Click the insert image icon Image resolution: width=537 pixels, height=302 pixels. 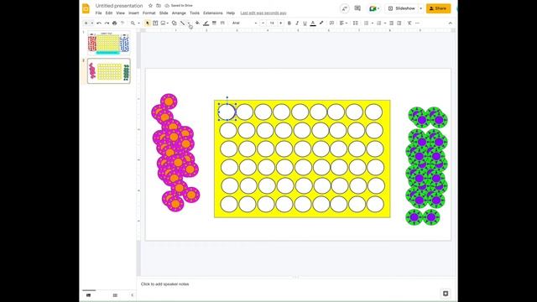(163, 23)
